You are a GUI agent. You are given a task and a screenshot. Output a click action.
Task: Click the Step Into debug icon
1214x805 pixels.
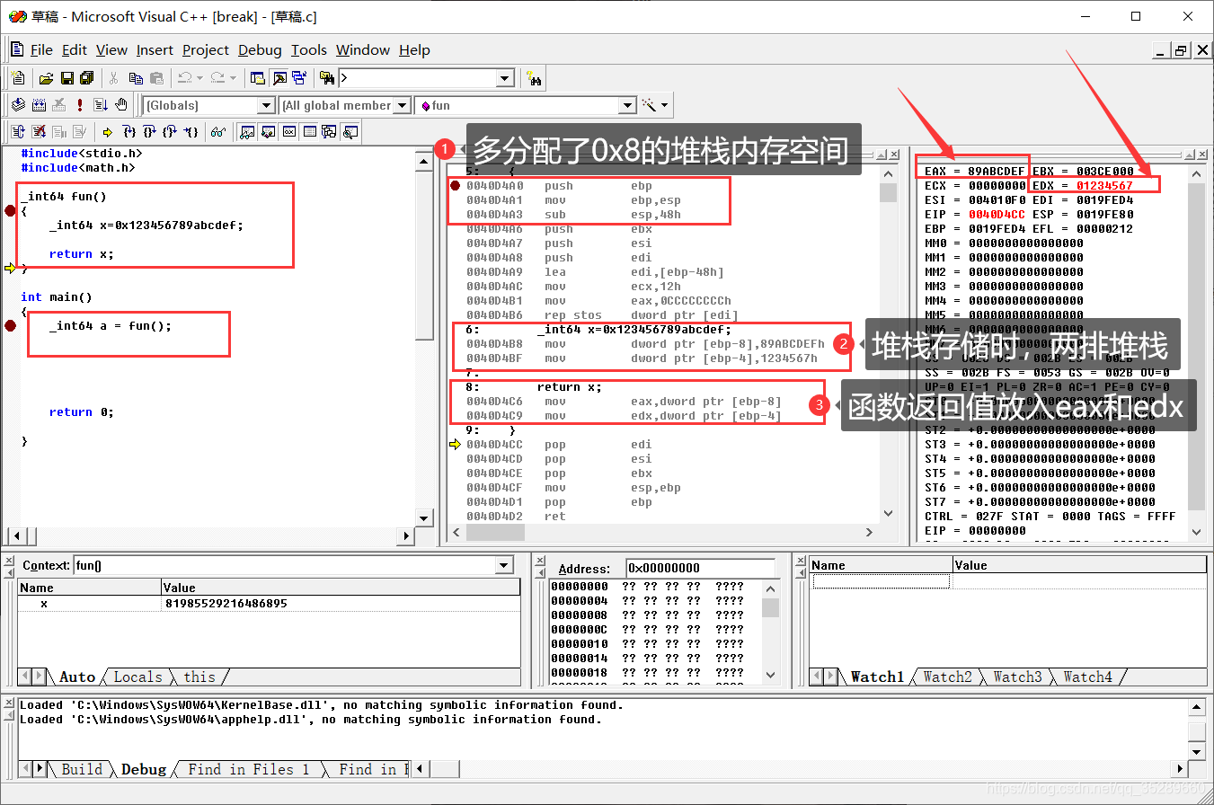point(130,131)
